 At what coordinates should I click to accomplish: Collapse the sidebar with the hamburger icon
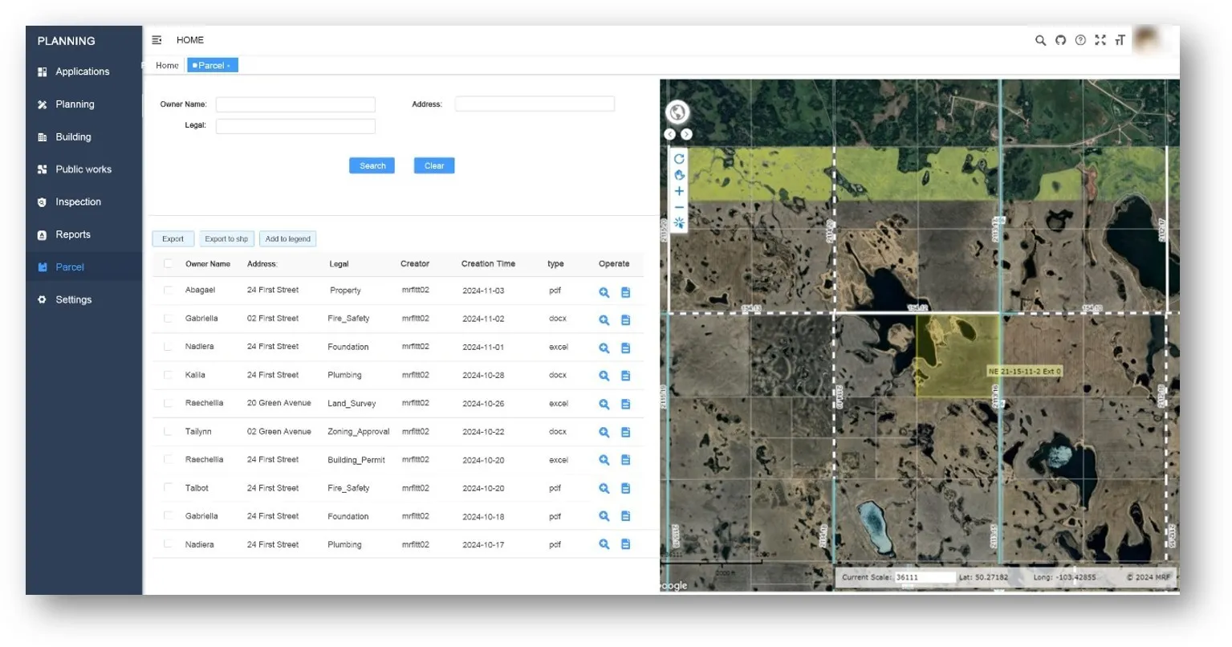coord(157,40)
